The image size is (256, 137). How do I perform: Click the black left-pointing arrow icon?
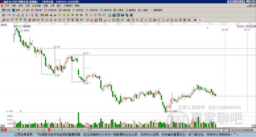tap(51, 15)
